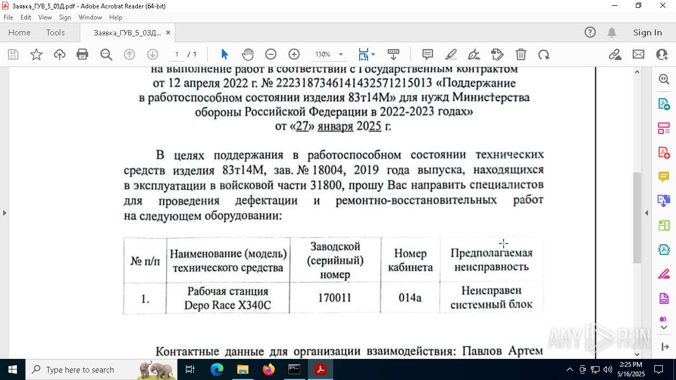Choose the arrow Selection tool

[224, 54]
